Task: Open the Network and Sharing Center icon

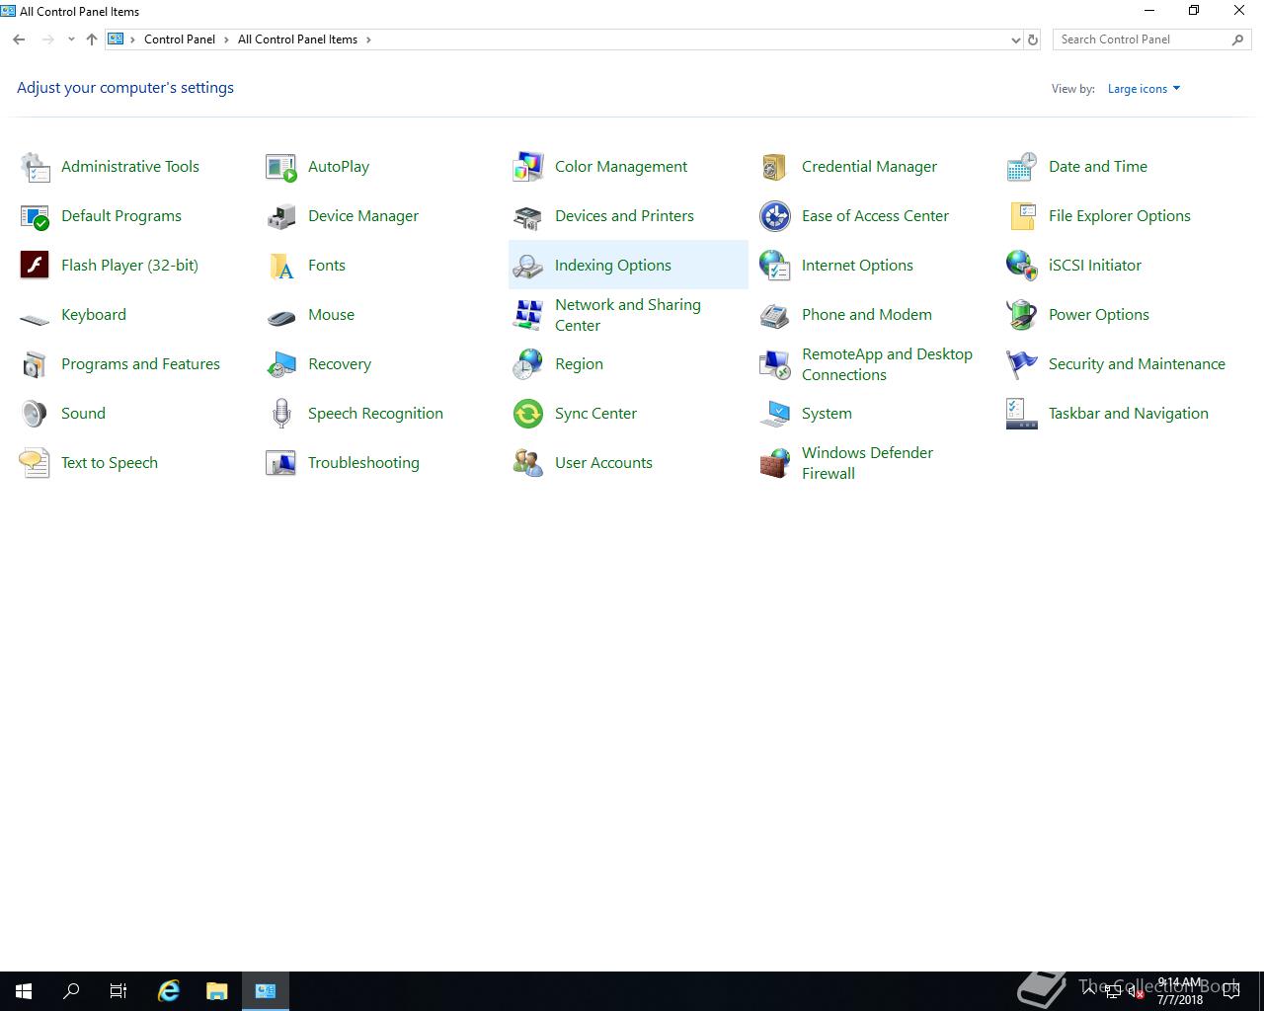Action: 528,315
